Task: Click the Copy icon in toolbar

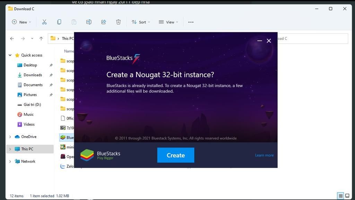Action: (59, 22)
